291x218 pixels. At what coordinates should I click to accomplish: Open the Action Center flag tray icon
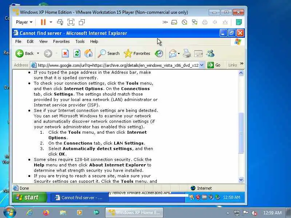(245, 213)
